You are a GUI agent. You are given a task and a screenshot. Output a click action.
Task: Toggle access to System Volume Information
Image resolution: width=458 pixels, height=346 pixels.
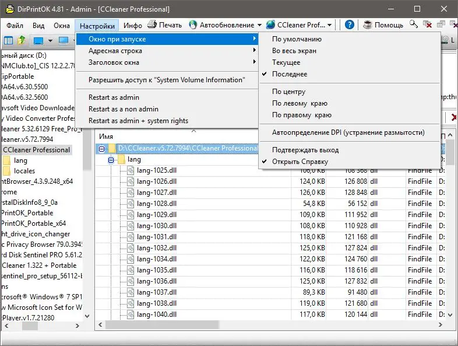click(167, 80)
